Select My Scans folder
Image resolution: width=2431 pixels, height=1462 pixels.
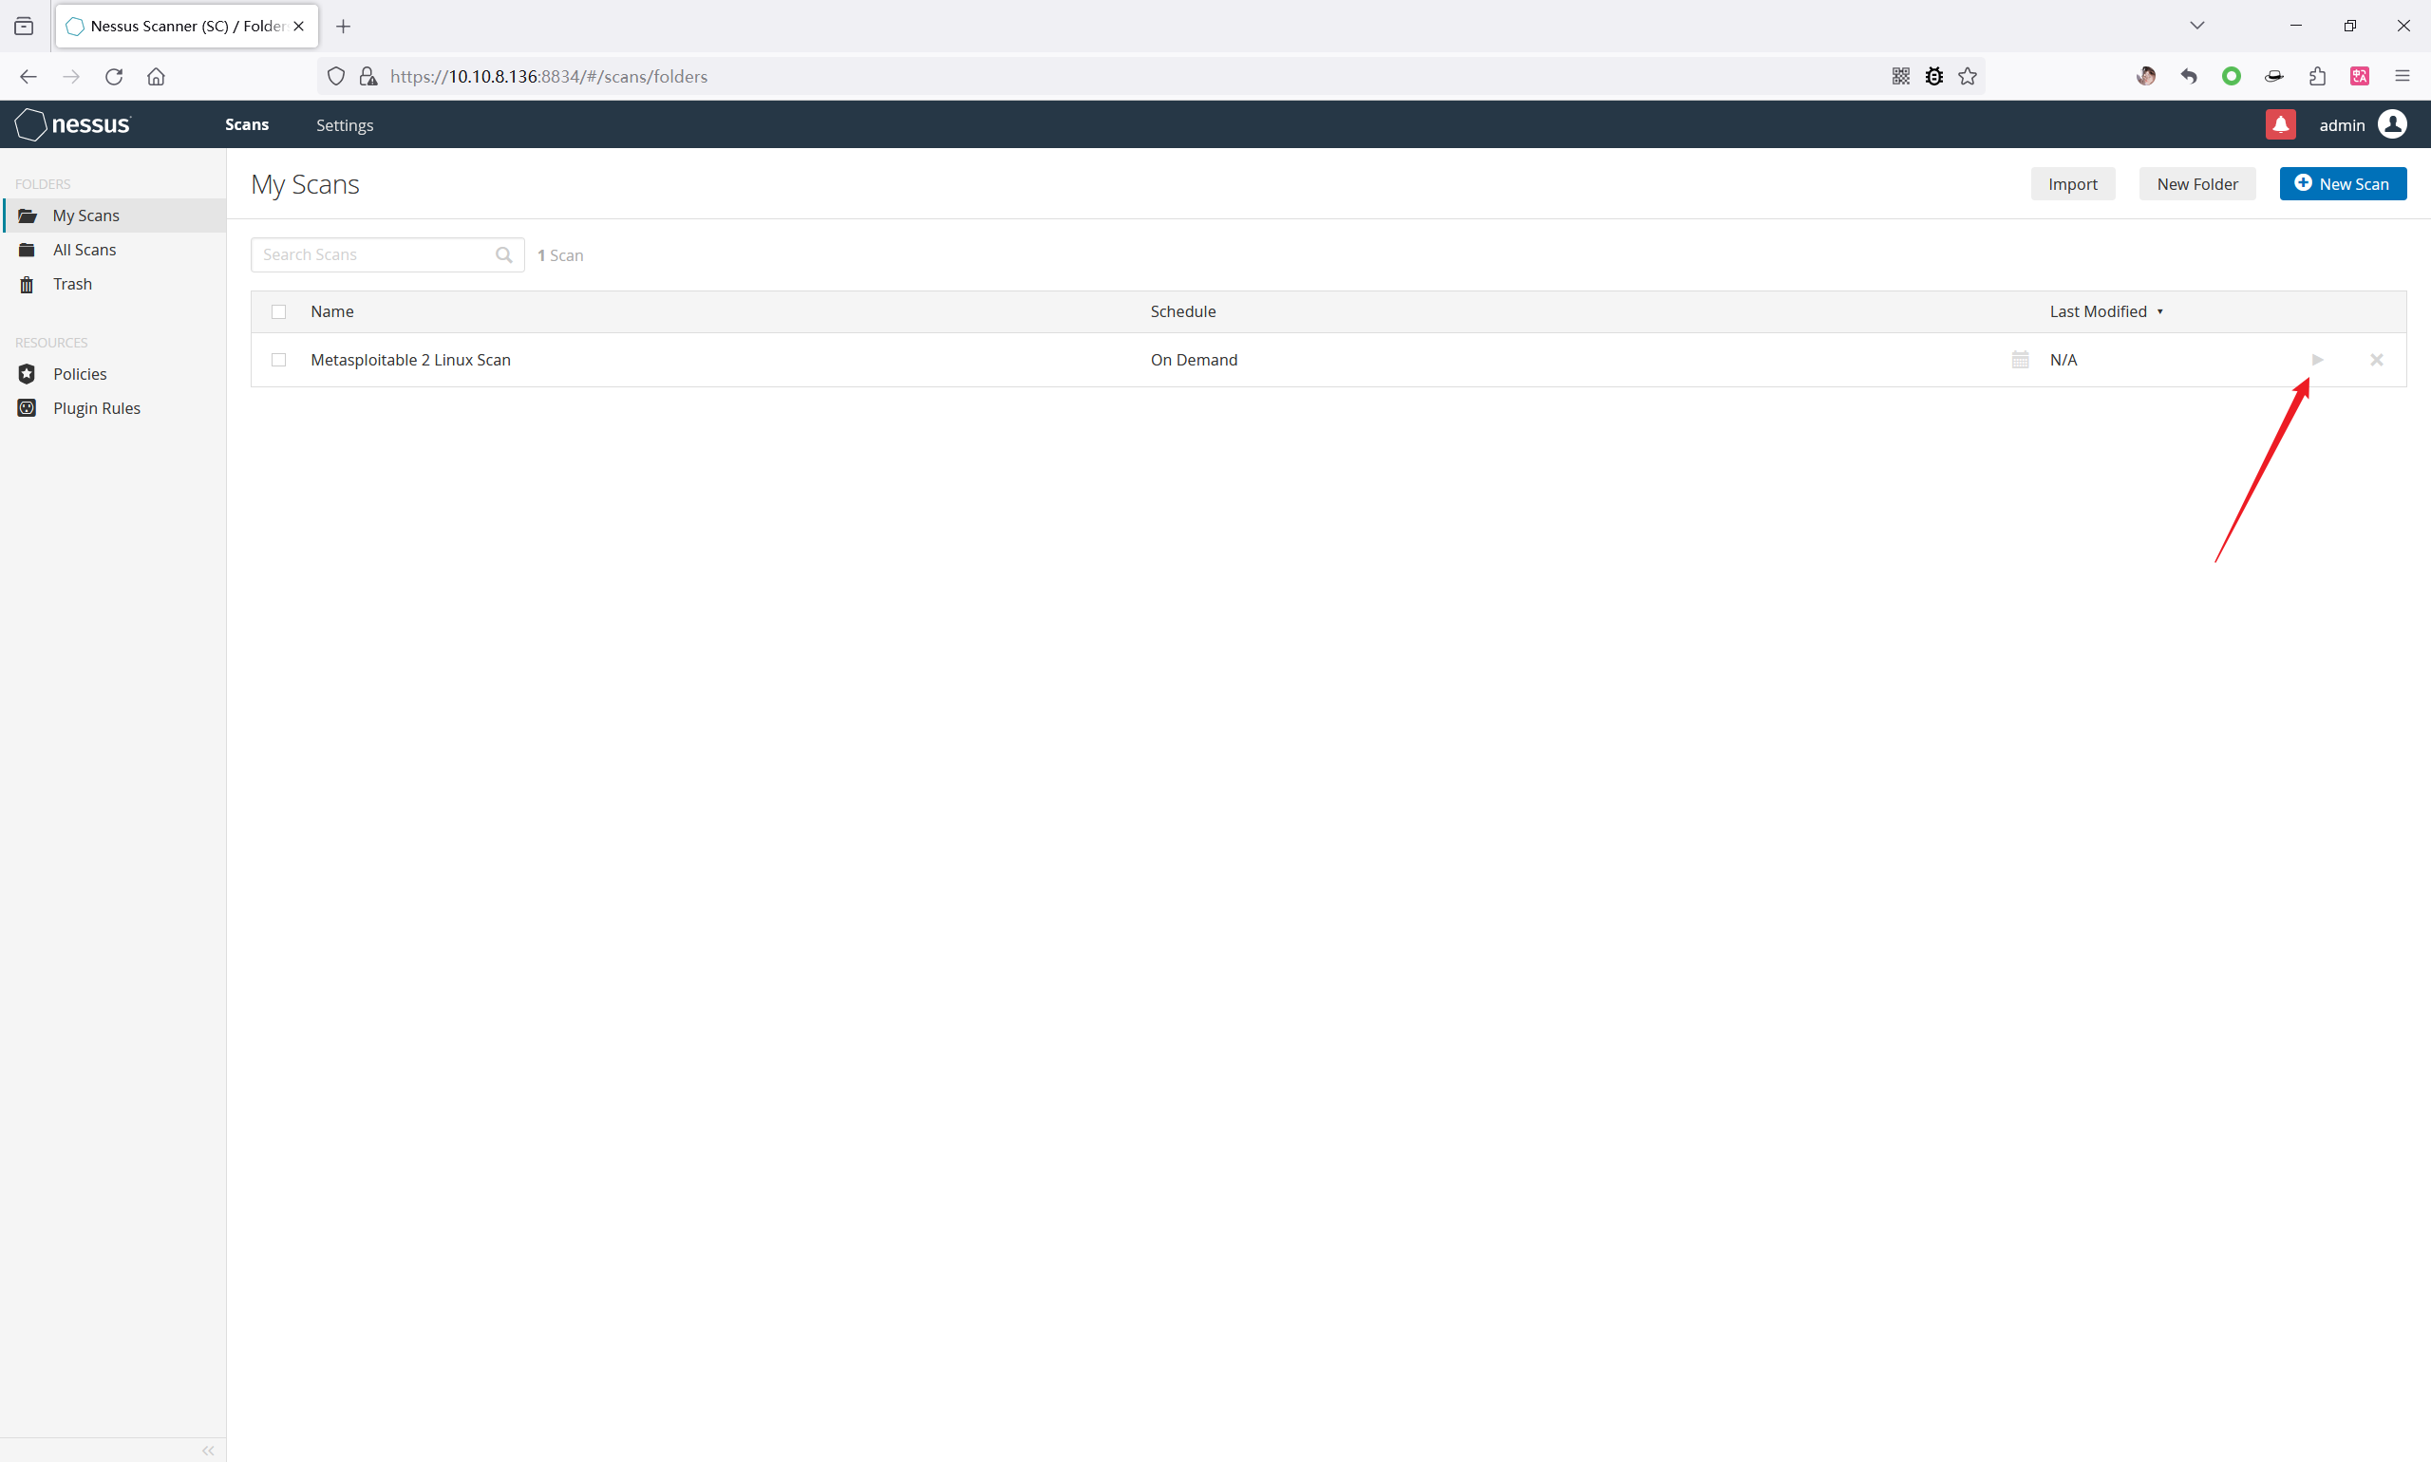tap(114, 216)
